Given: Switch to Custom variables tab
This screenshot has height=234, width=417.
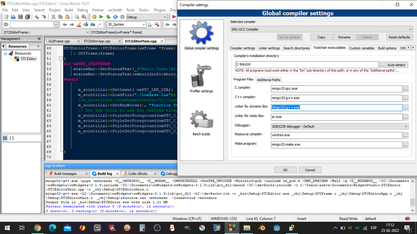Looking at the screenshot, I should click(362, 48).
